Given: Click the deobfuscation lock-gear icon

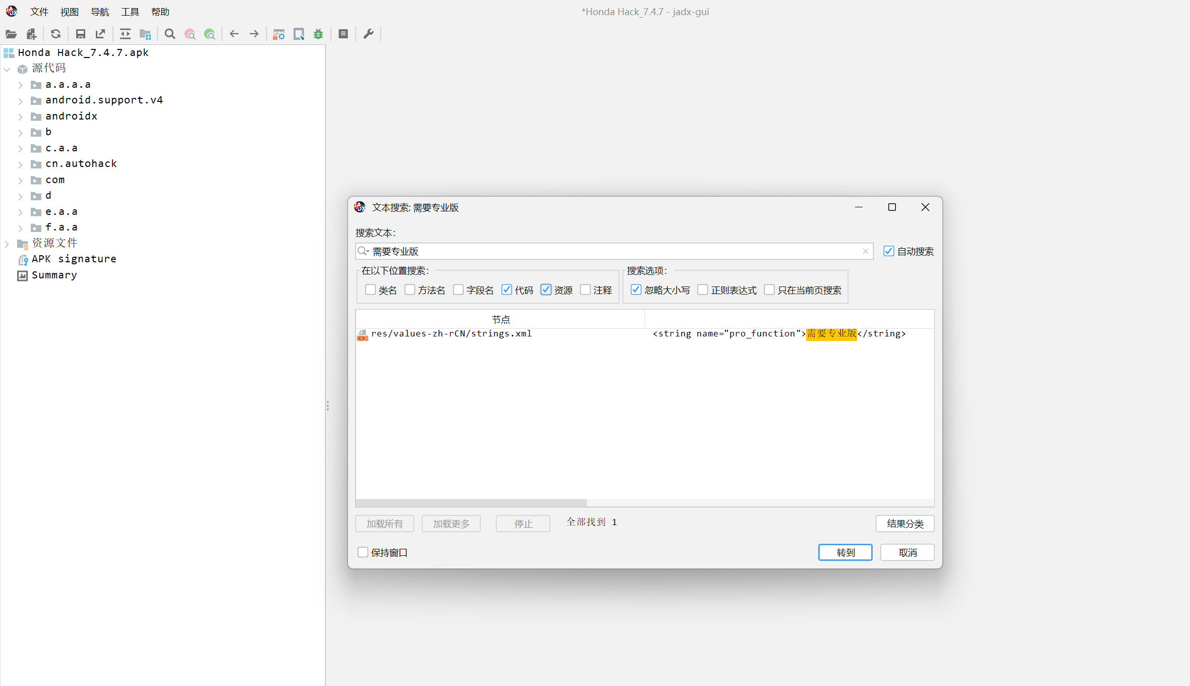Looking at the screenshot, I should (x=278, y=34).
